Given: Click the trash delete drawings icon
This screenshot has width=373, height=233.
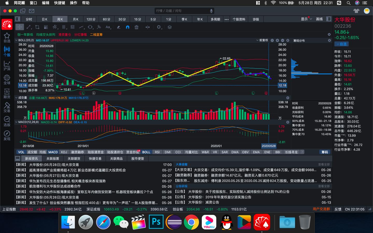Looking at the screenshot, I should 137,27.
